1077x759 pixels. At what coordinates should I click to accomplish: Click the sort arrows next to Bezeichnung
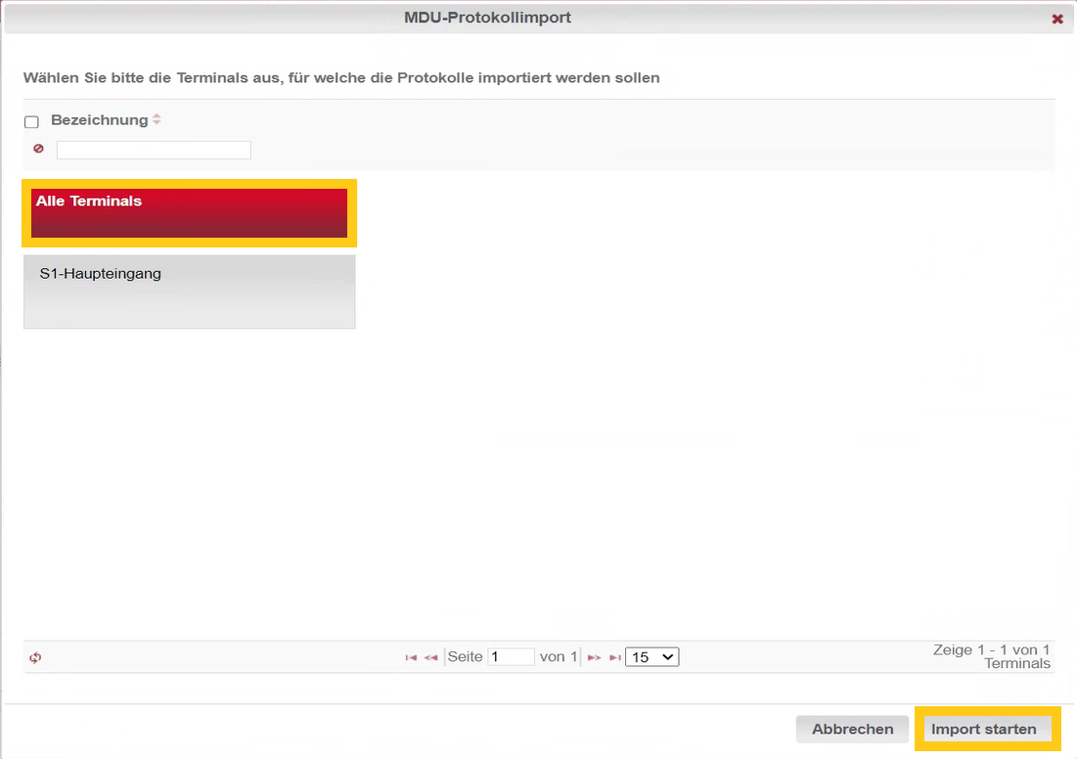[157, 120]
